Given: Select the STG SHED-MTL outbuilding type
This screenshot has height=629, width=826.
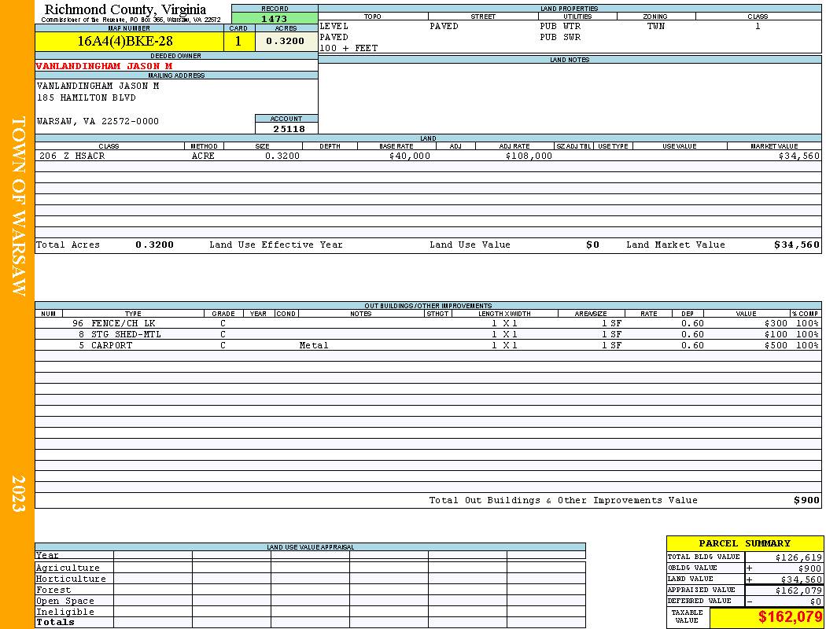Looking at the screenshot, I should 127,334.
